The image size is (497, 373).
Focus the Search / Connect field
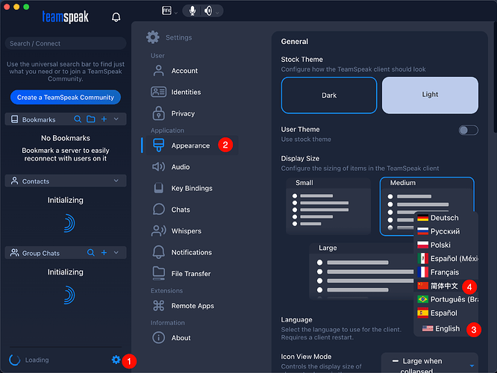66,43
